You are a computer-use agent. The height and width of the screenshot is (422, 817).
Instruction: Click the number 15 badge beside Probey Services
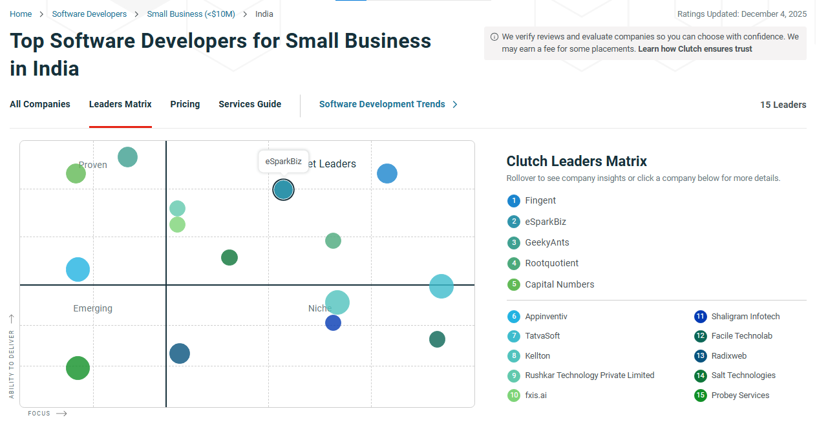click(x=700, y=396)
